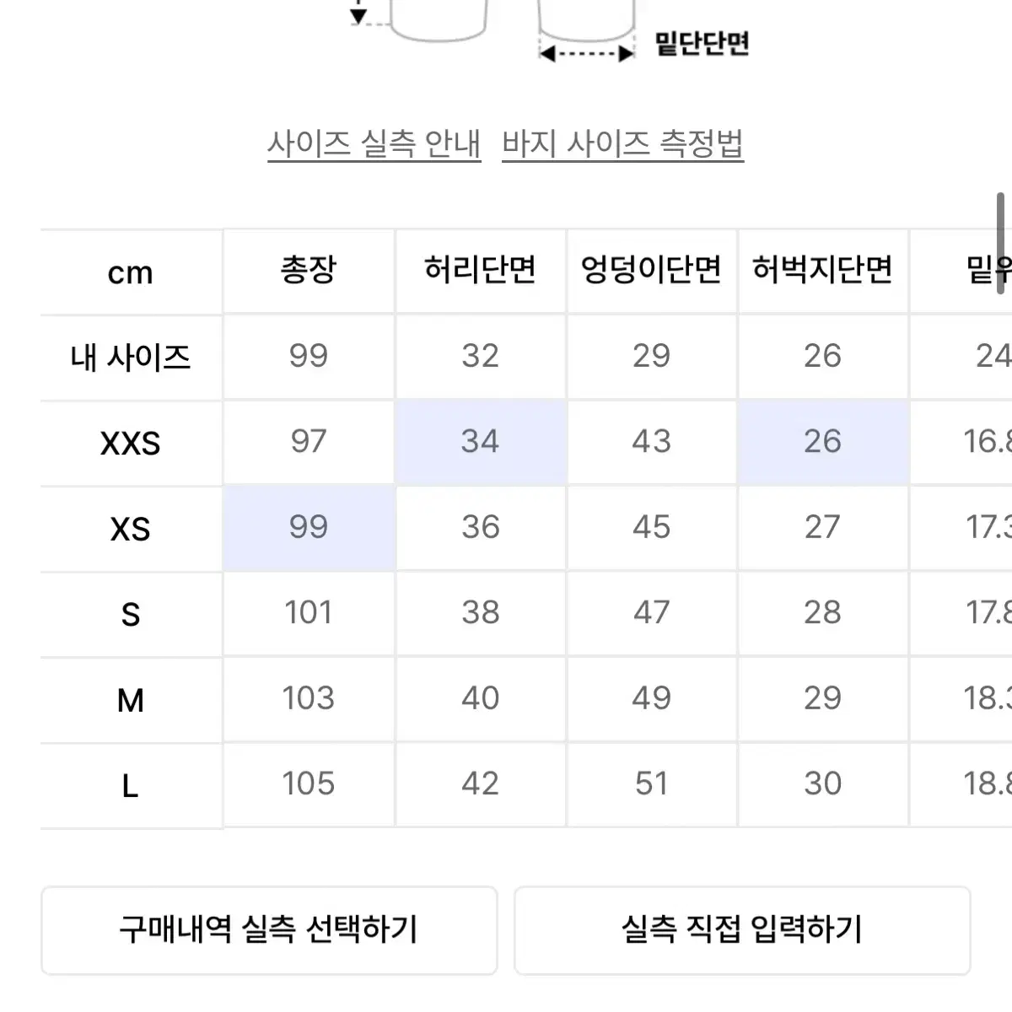1012x1012 pixels.
Task: Open the 사이즈 실측 안내 link
Action: pyautogui.click(x=374, y=143)
